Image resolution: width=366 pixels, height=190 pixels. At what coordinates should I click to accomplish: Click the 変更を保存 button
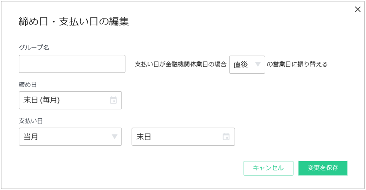point(323,168)
